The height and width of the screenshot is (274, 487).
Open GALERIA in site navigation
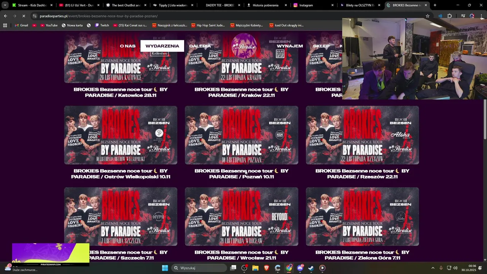point(200,46)
